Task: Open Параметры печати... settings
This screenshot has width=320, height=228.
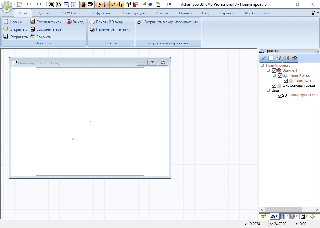Action: (x=111, y=29)
